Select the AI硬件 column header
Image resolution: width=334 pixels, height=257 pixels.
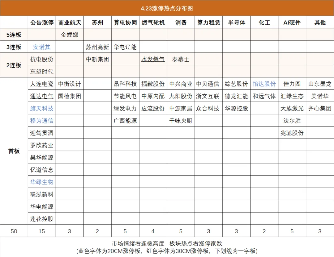[292, 22]
